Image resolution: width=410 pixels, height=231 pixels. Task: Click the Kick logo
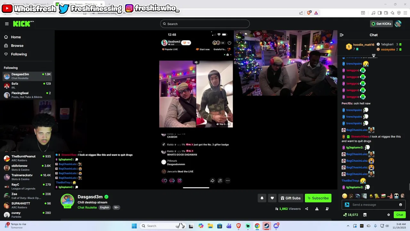point(23,24)
